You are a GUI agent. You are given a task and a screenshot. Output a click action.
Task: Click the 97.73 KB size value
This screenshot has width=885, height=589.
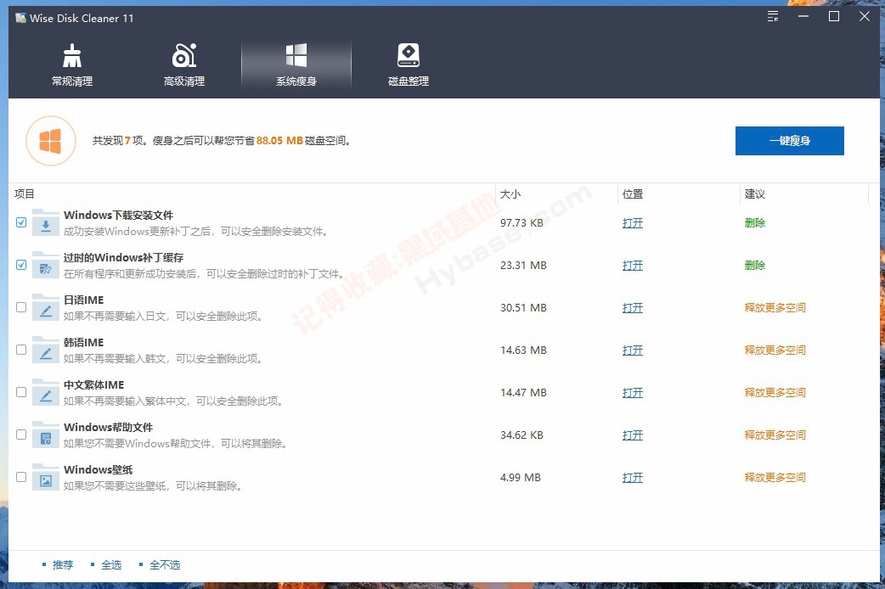coord(521,223)
